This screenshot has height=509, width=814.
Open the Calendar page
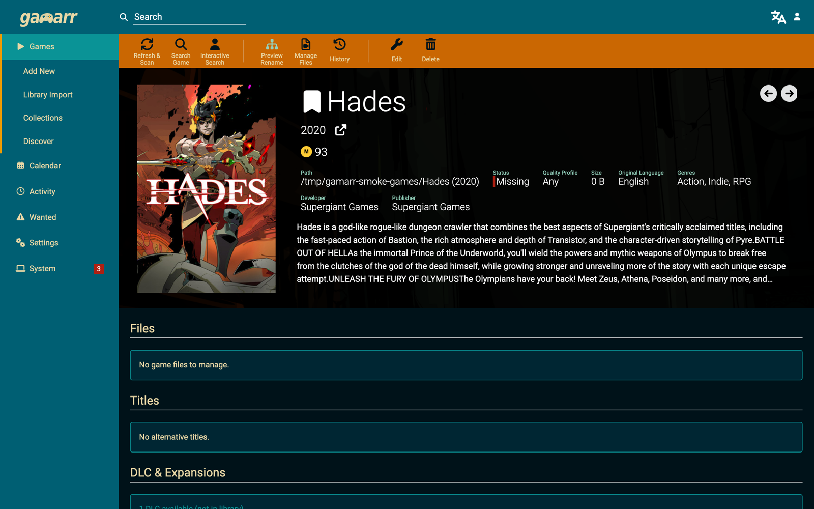click(60, 166)
